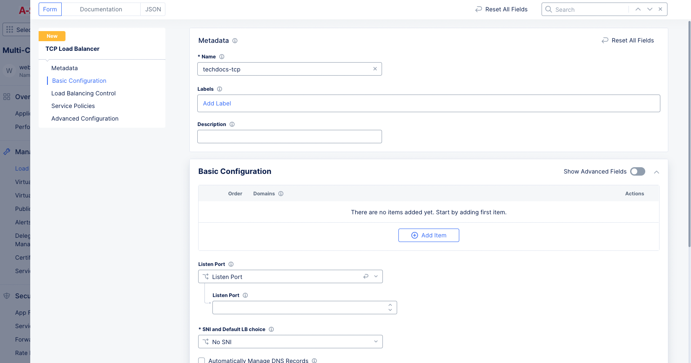Increment the Listen Port number stepper

coord(390,305)
